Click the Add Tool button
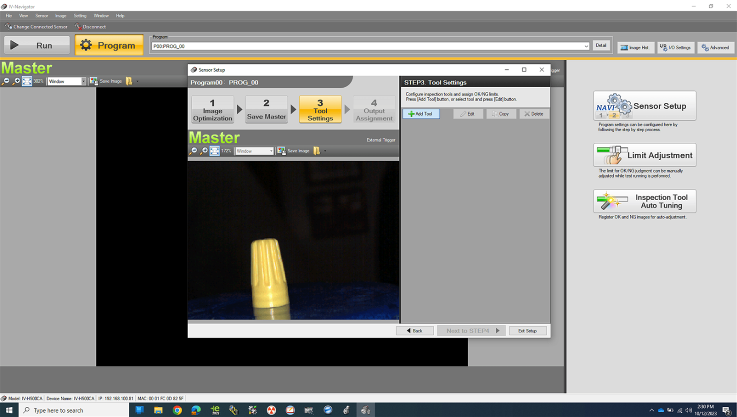 [x=421, y=114]
